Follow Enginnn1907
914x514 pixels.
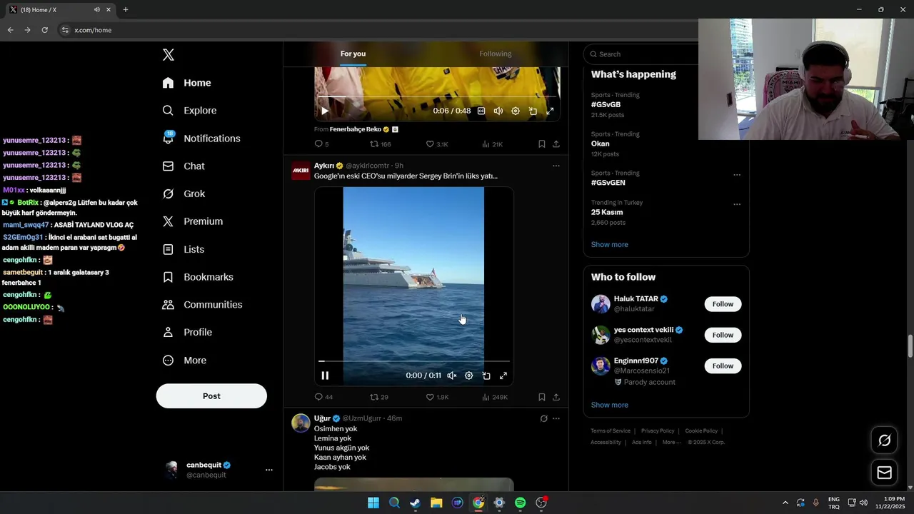723,366
